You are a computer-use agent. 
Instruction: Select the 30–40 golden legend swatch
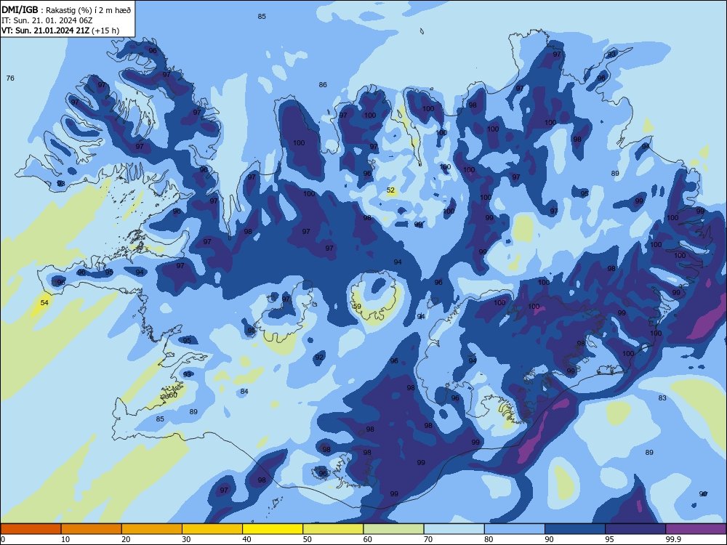click(x=212, y=529)
